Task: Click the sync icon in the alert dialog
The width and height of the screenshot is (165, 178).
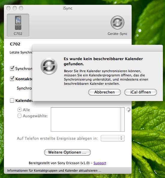Action: [49, 66]
